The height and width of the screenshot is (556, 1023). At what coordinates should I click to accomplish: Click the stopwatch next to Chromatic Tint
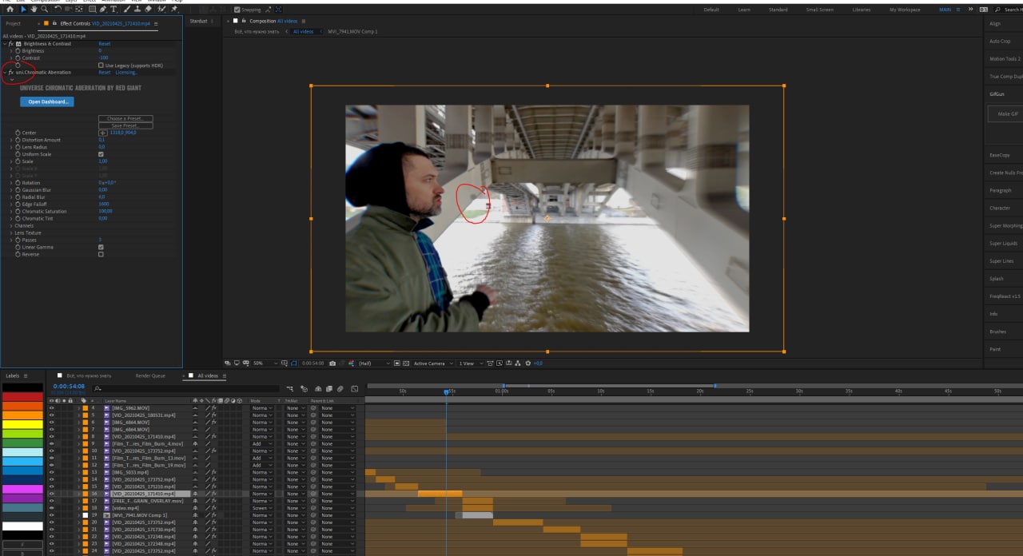[18, 218]
